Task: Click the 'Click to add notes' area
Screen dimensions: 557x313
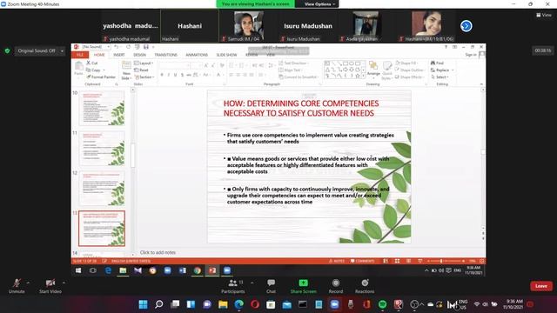Action: tap(158, 252)
